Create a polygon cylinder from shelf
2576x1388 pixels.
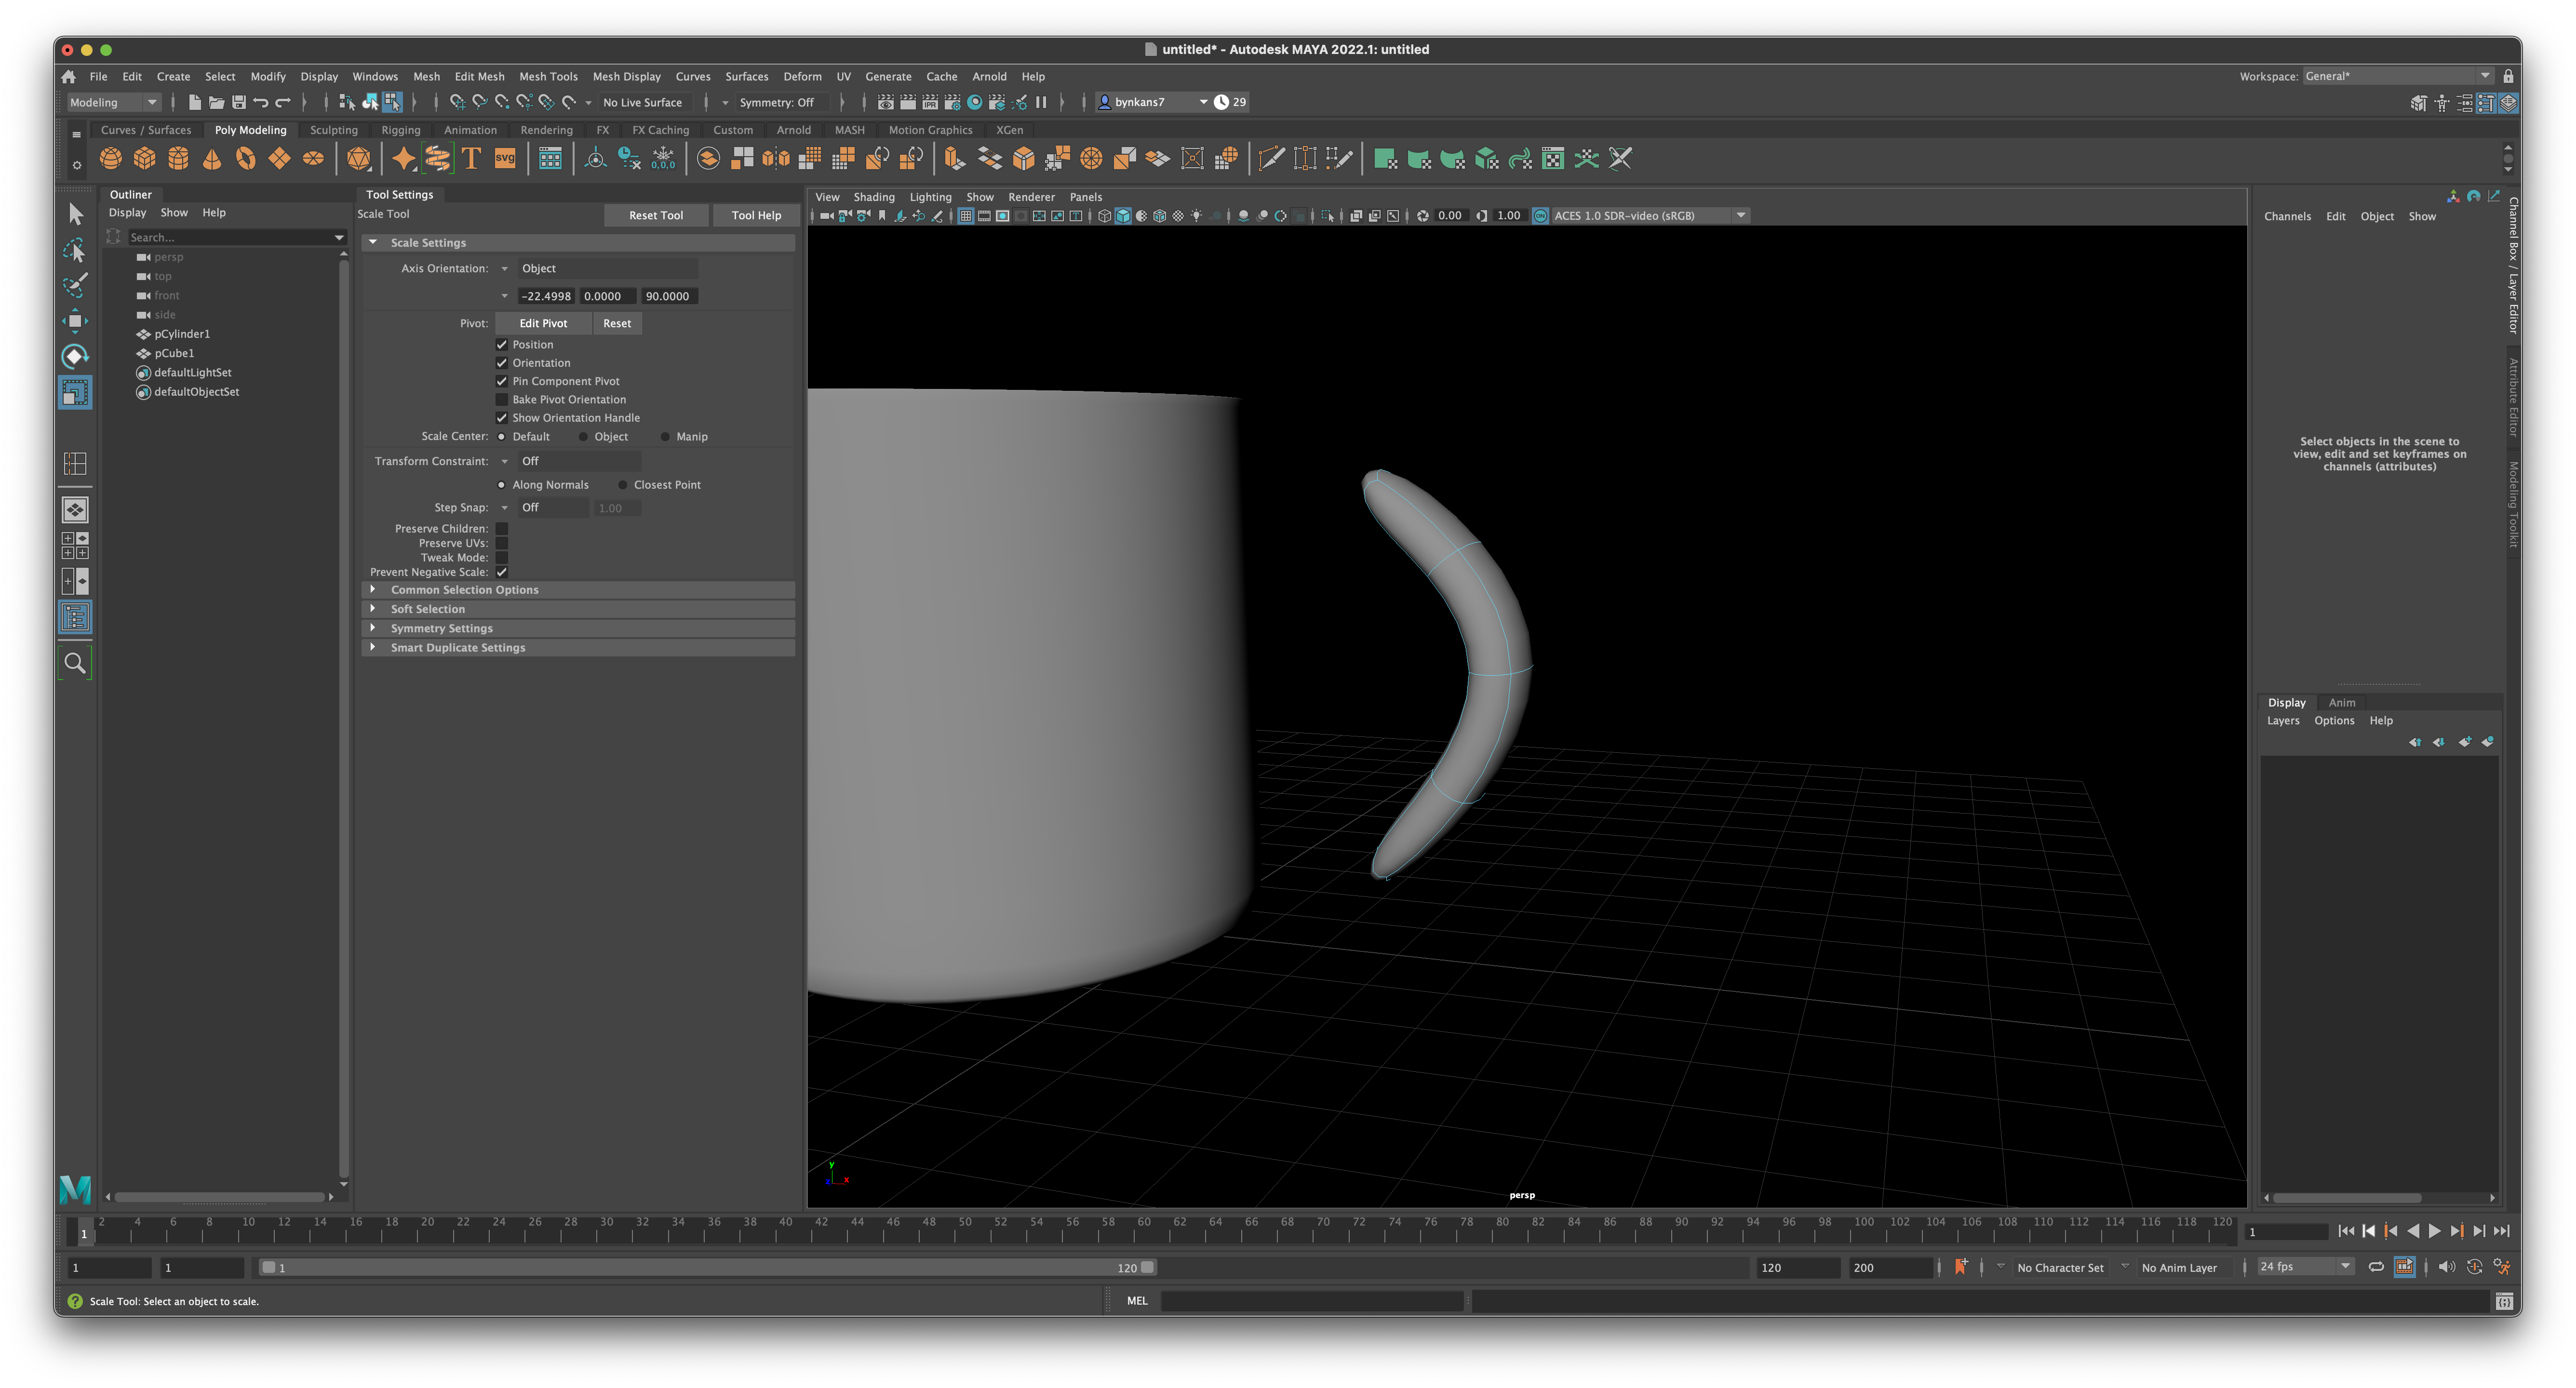pyautogui.click(x=179, y=159)
